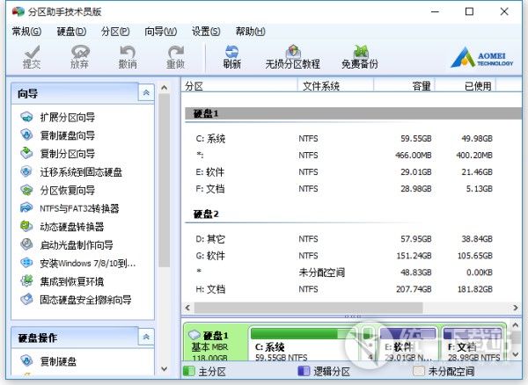This screenshot has width=528, height=385.
Task: Open 固态硬盘安全擦除向导 link
Action: tap(85, 299)
